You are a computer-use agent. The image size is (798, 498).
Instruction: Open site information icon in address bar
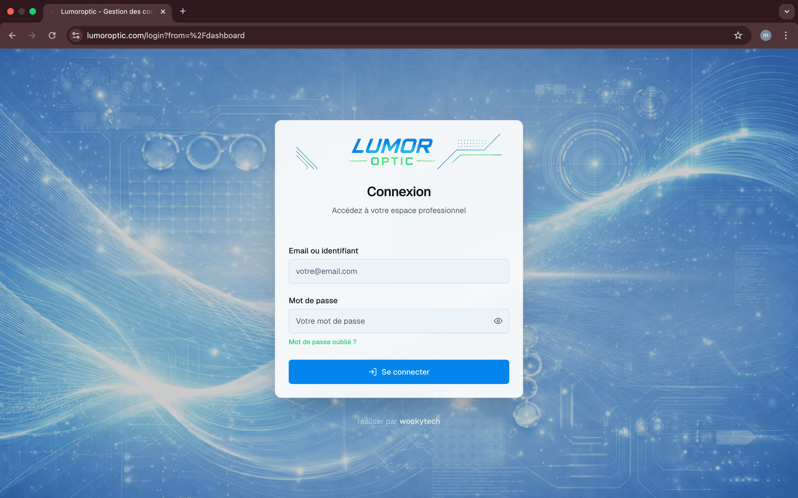click(x=76, y=35)
